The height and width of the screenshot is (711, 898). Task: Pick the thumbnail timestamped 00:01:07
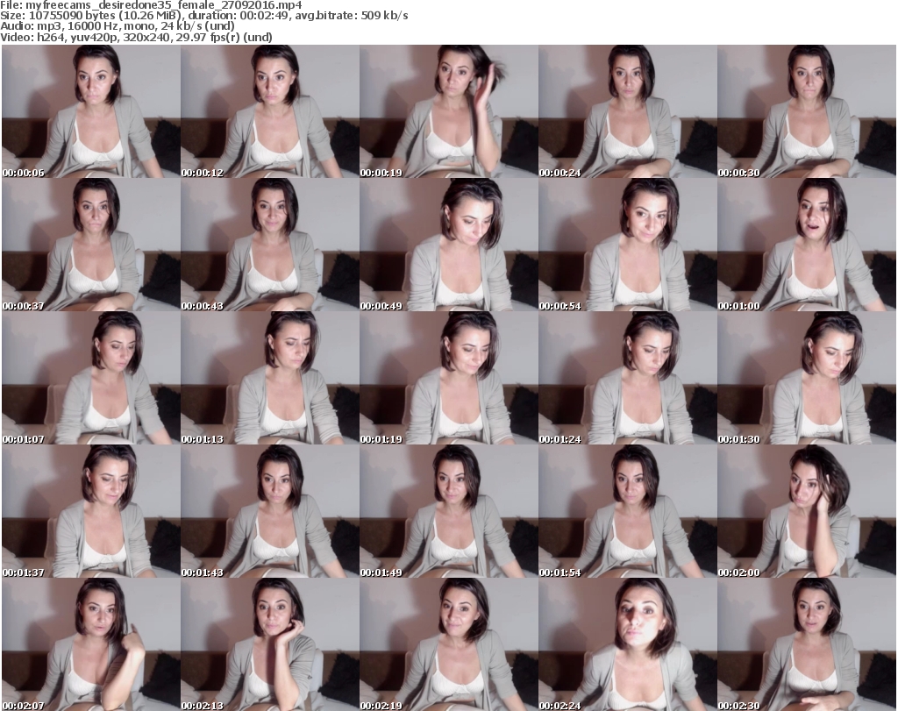[90, 378]
